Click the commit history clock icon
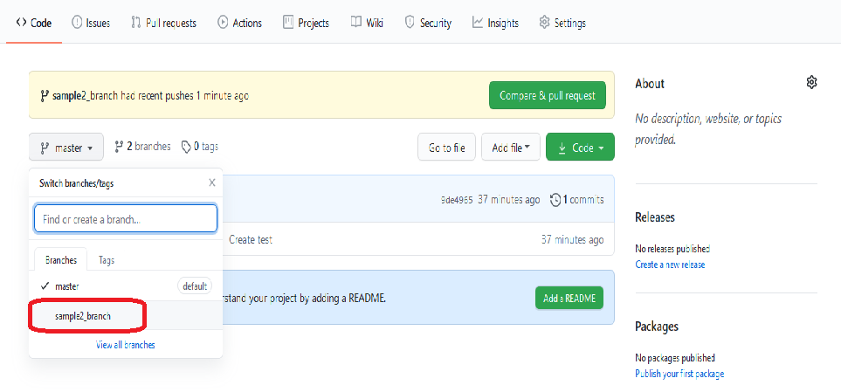The height and width of the screenshot is (392, 841). 555,200
